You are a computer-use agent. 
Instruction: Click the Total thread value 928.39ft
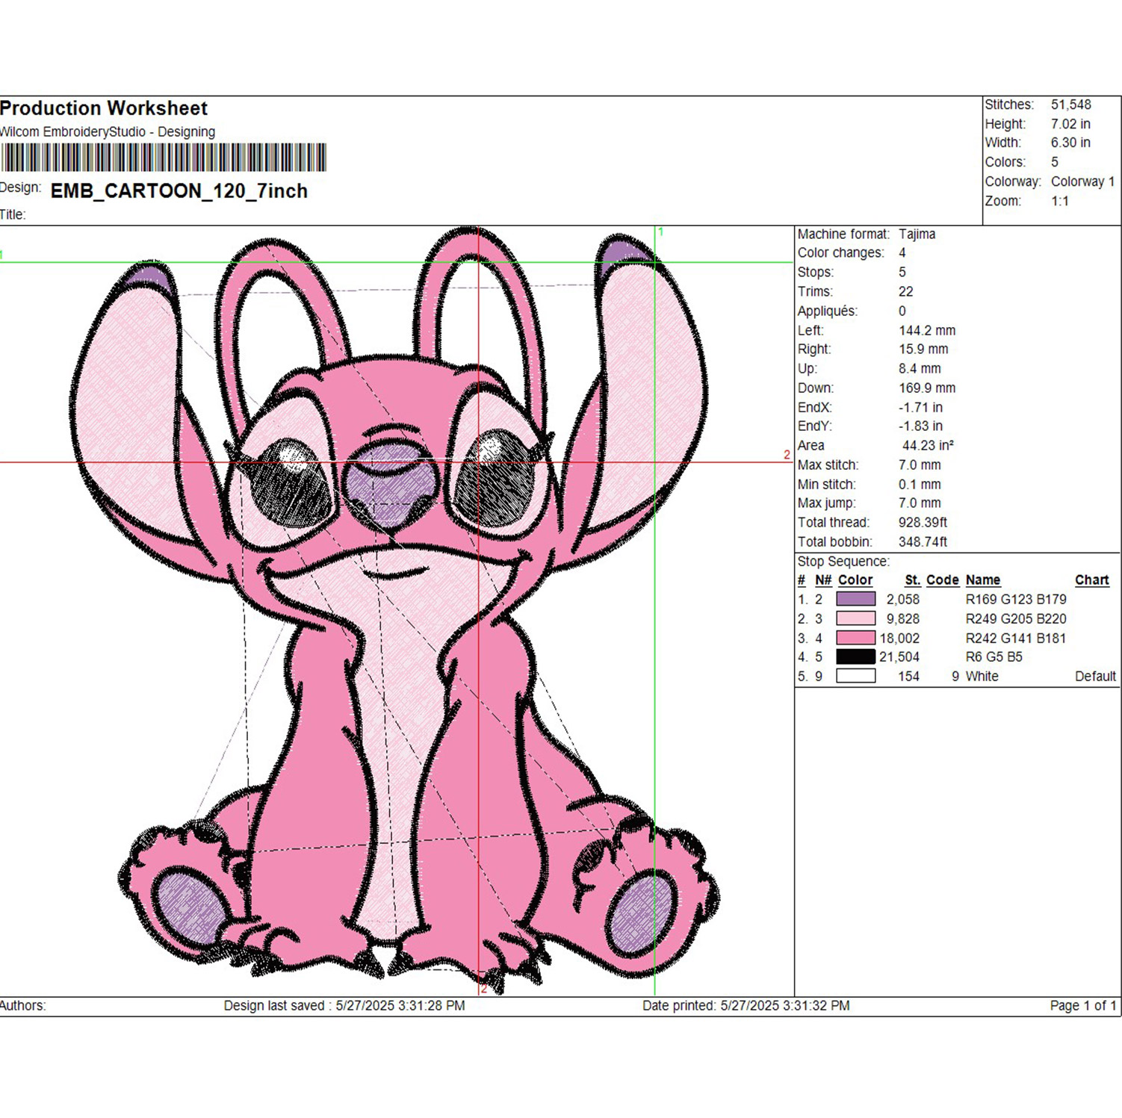923,522
